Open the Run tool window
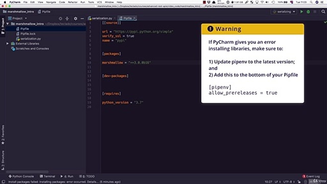 67,176
